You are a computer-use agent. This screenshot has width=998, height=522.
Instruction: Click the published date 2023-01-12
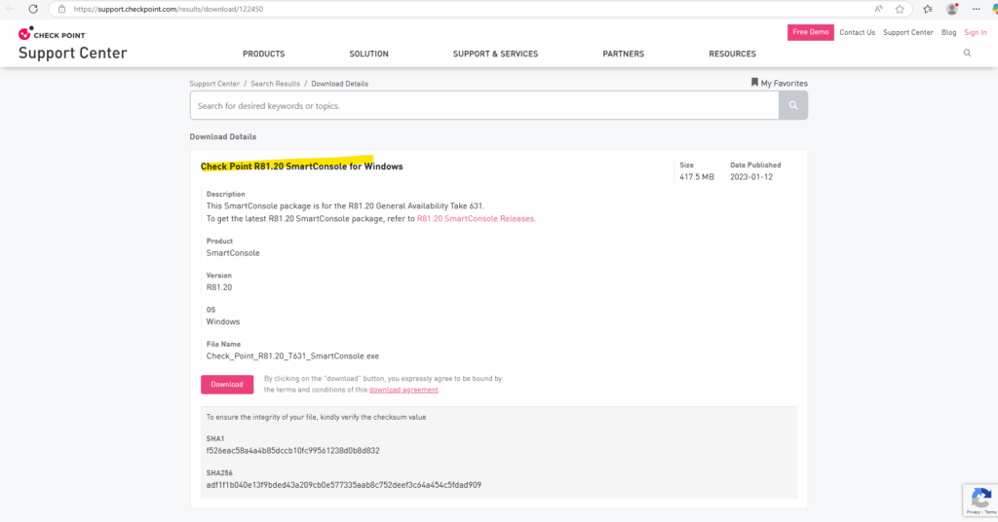click(x=751, y=176)
